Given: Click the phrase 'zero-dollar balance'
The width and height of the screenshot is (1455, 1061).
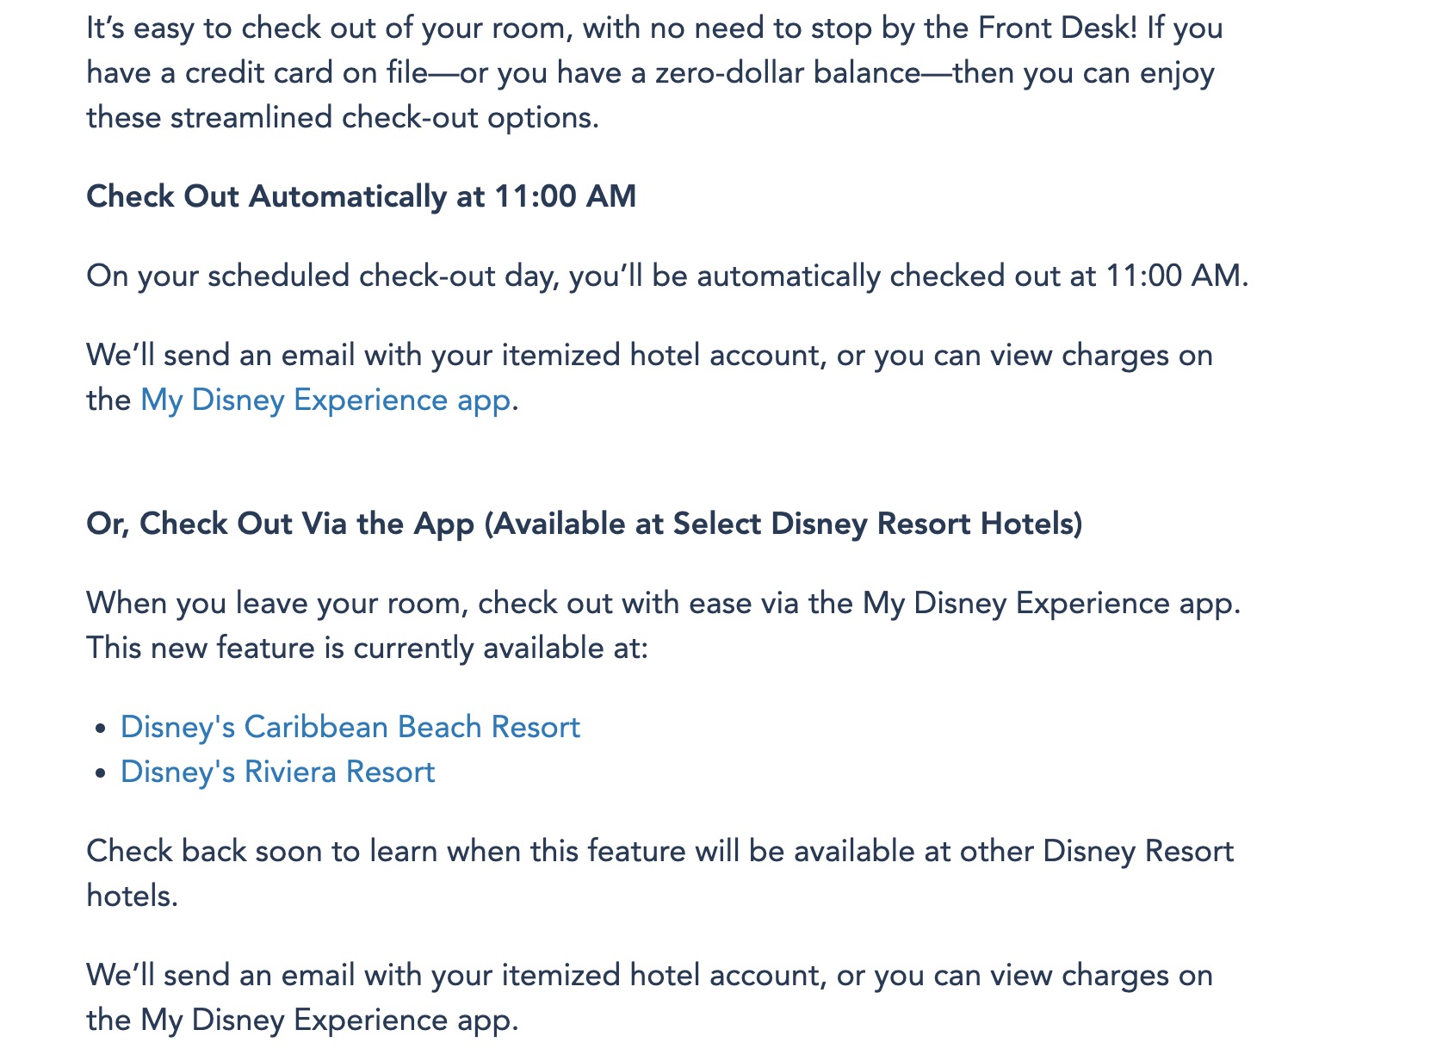Looking at the screenshot, I should coord(788,73).
